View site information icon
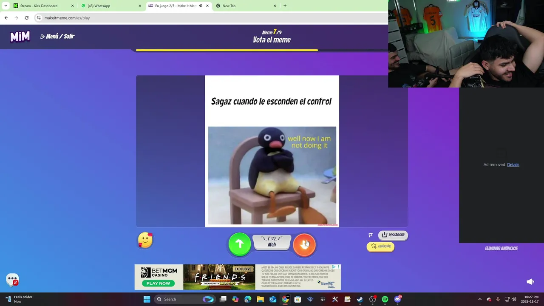 (x=39, y=18)
